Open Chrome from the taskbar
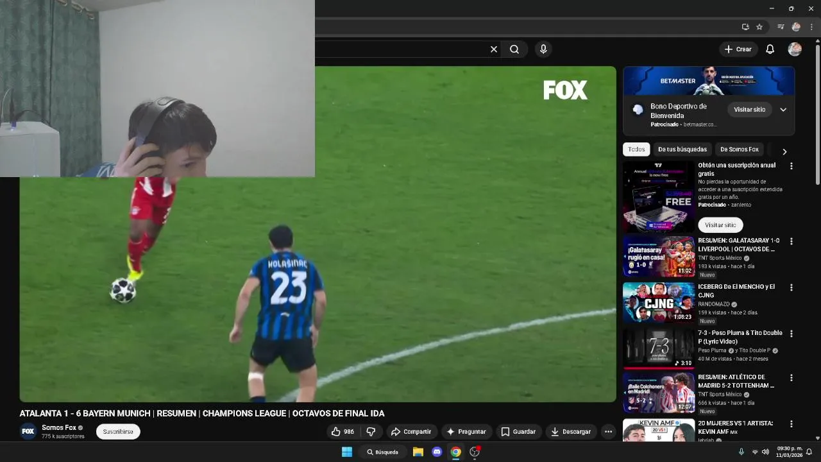 (x=455, y=452)
